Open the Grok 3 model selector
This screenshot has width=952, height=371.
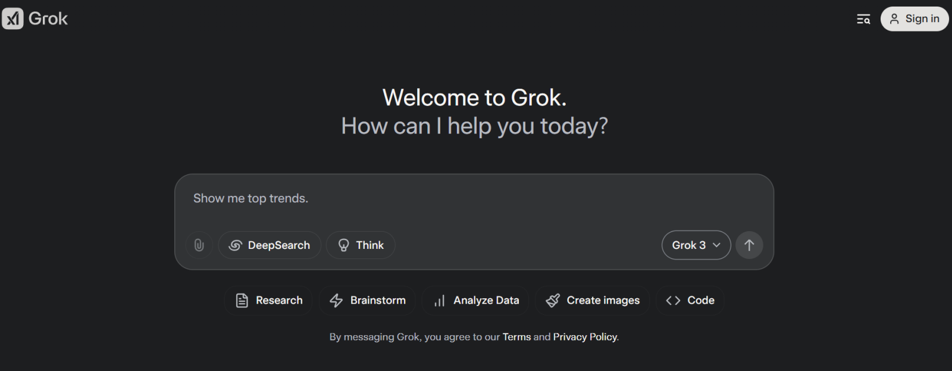[689, 245]
